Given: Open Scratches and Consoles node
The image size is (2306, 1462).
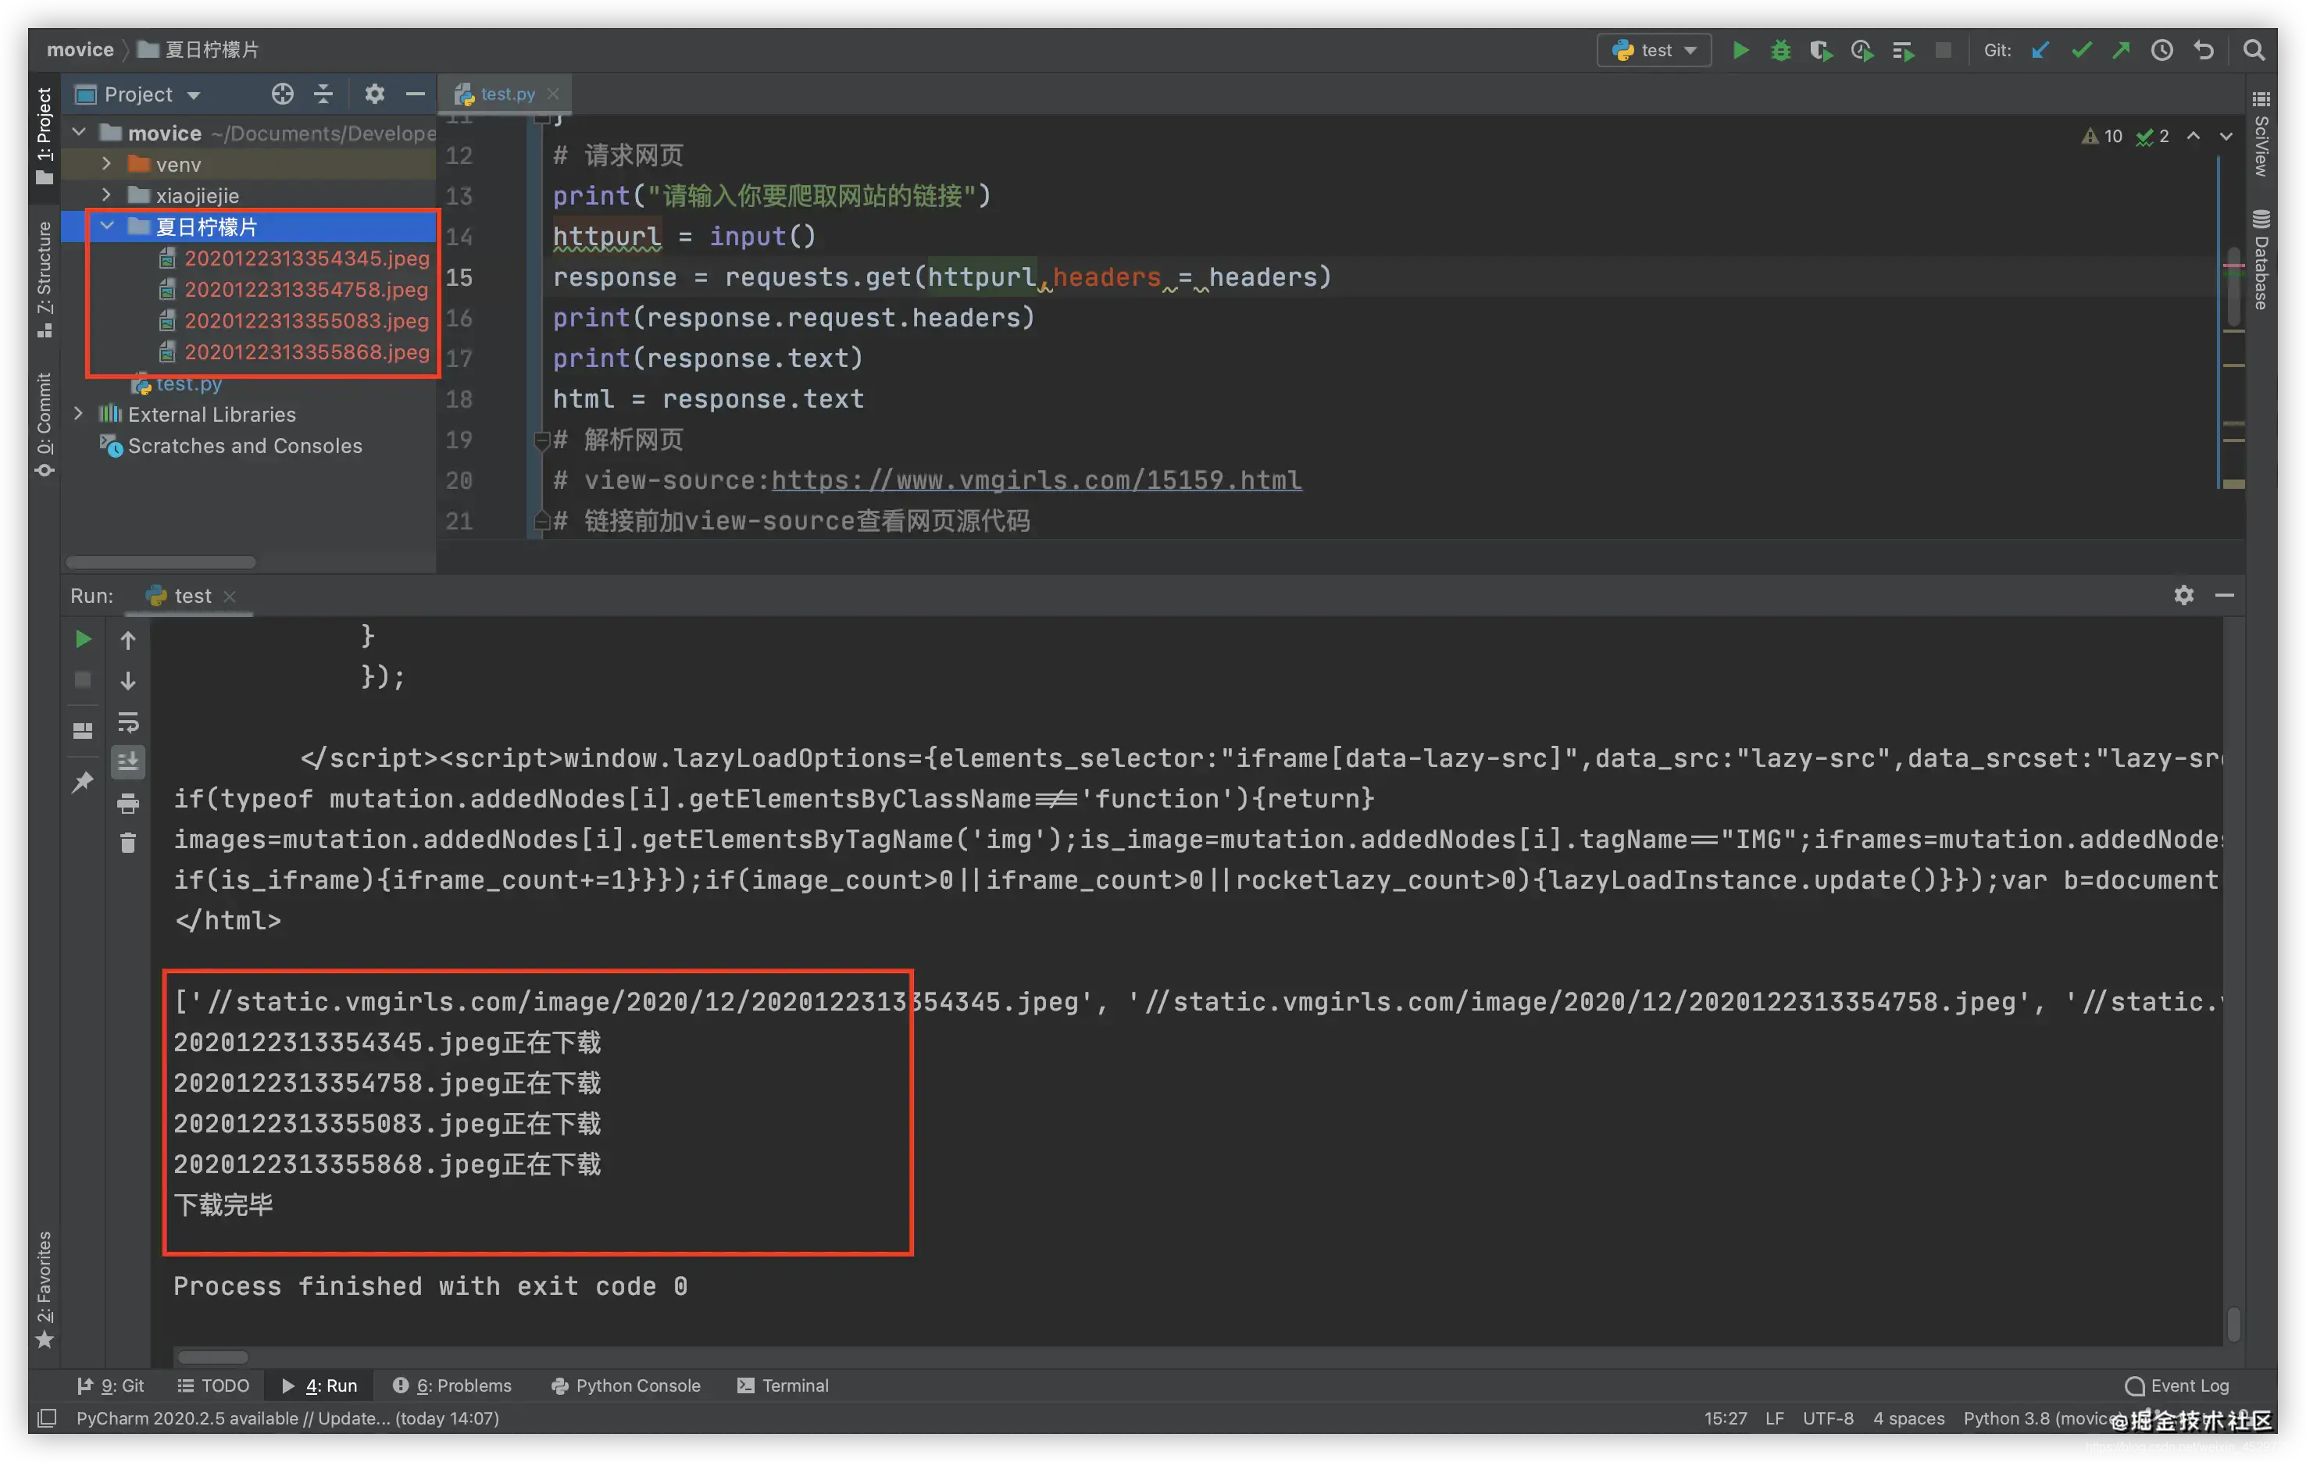Looking at the screenshot, I should [233, 445].
